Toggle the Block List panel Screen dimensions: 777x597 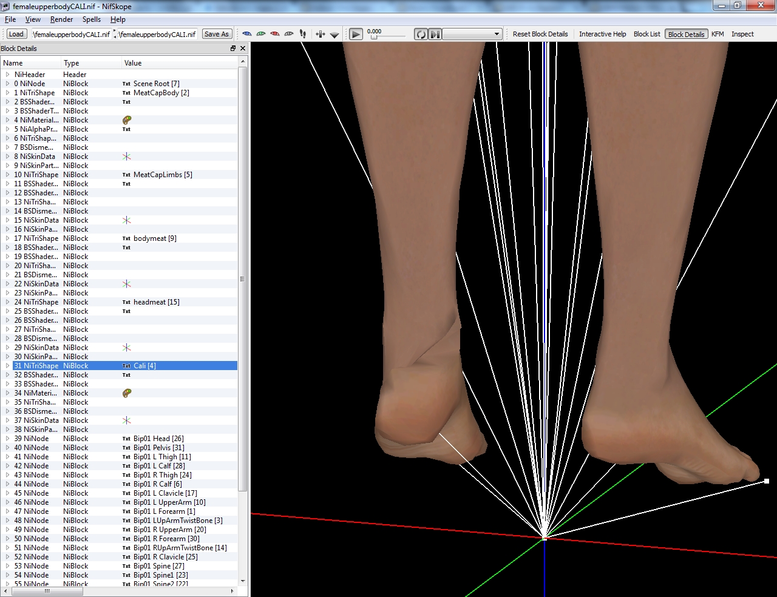pos(646,34)
